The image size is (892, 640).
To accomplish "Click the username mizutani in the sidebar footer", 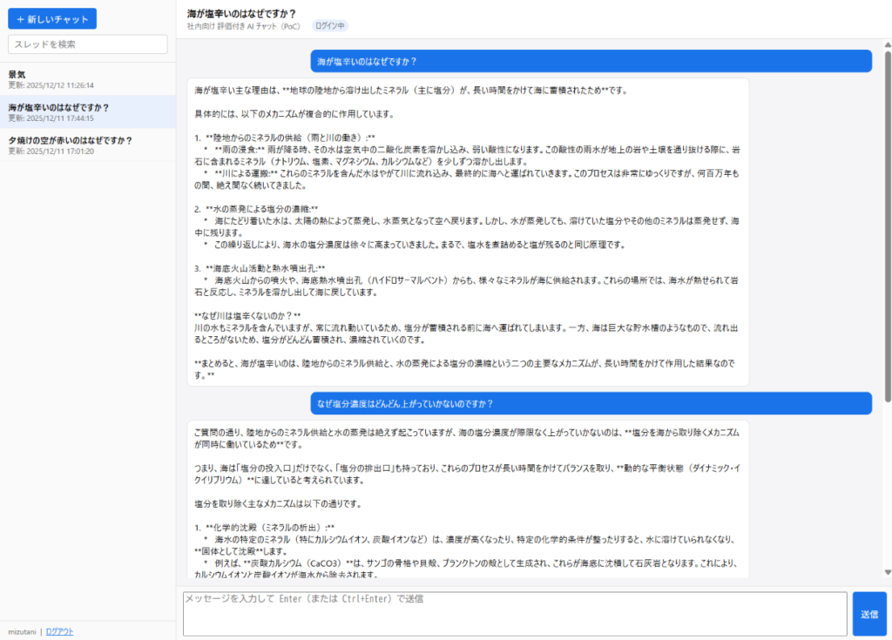I will 20,631.
